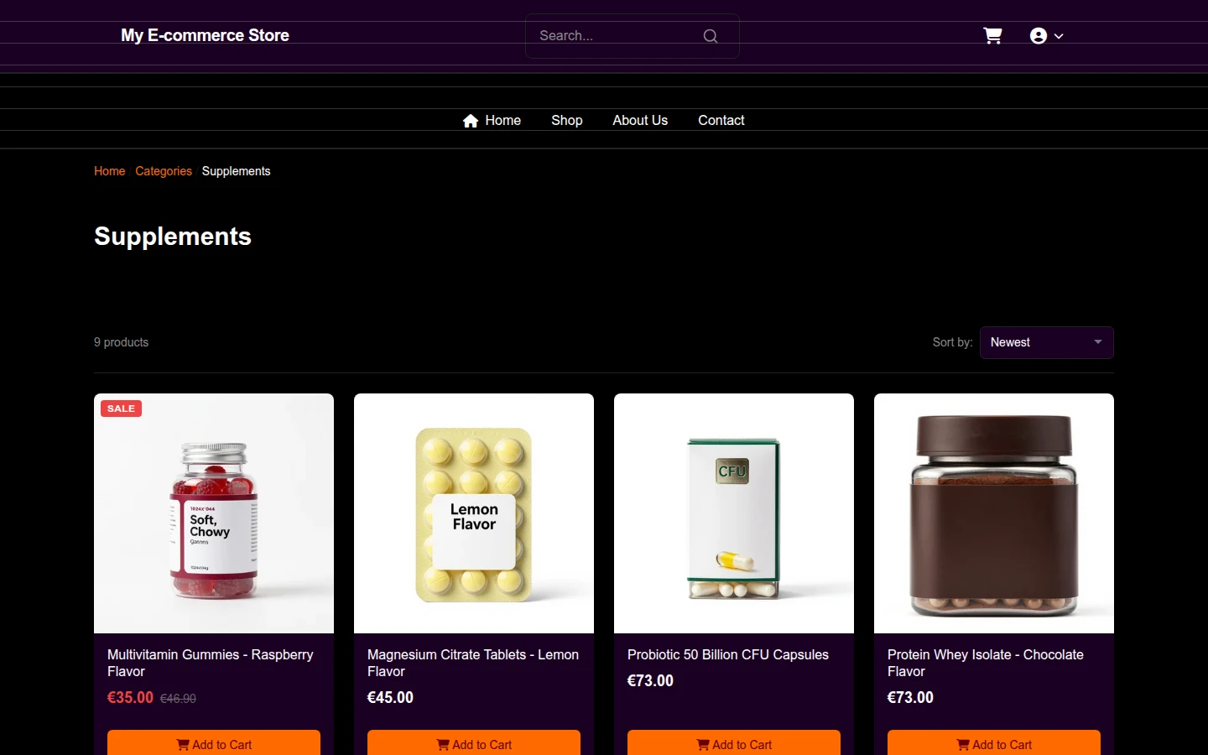Image resolution: width=1208 pixels, height=755 pixels.
Task: Click the house icon beside Home
Action: [471, 121]
